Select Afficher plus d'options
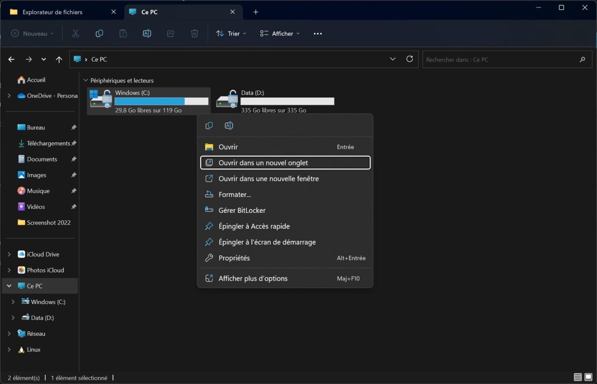Viewport: 597px width, 384px height. point(285,278)
